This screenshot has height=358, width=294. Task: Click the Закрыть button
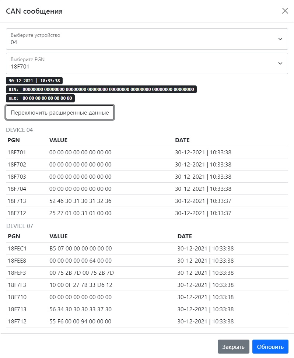click(x=233, y=347)
